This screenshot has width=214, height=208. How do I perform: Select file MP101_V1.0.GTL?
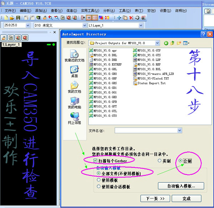(x=103, y=111)
